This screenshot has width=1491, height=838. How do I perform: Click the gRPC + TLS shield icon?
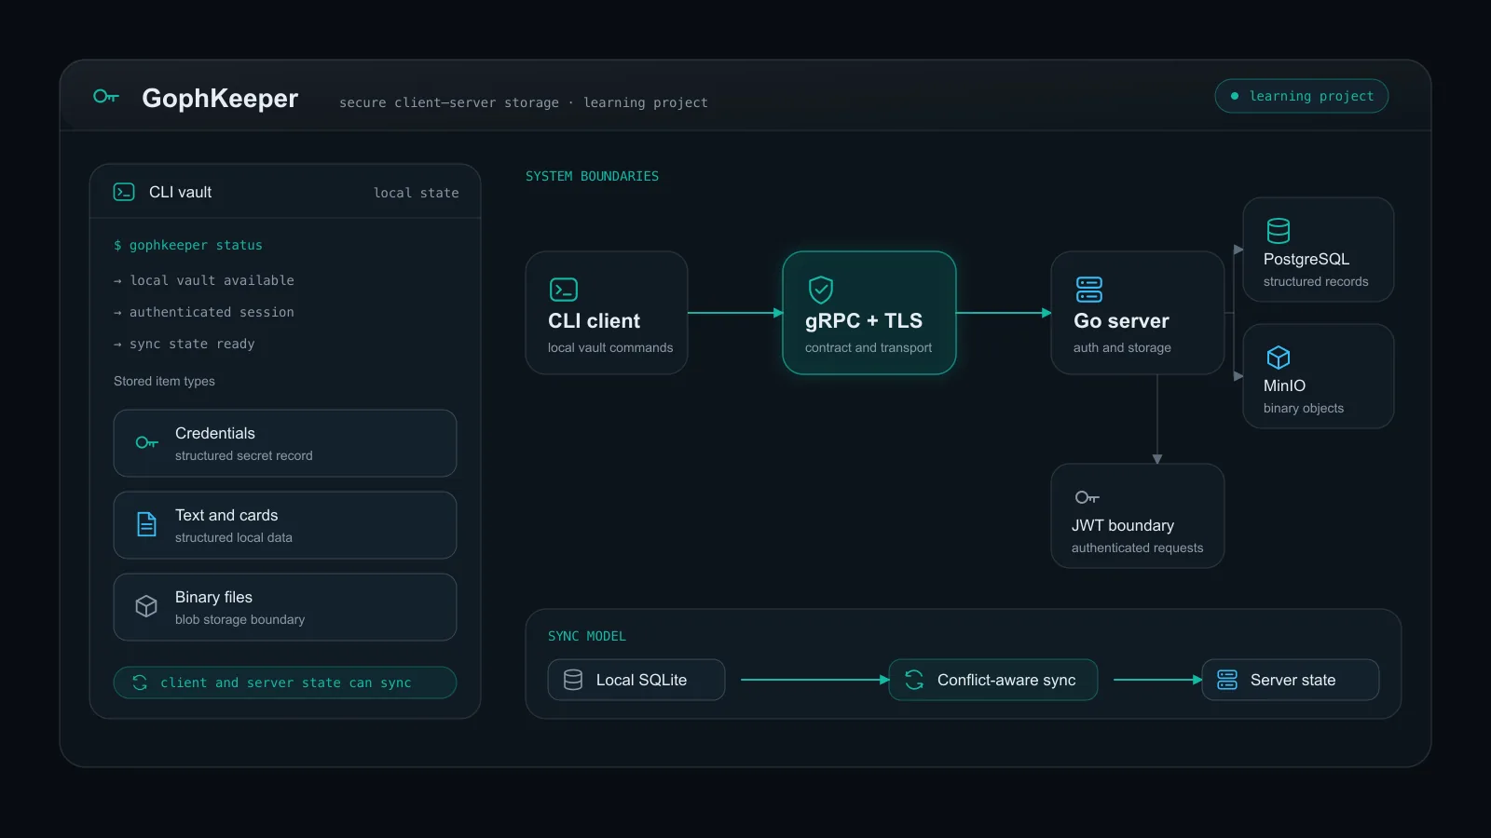pyautogui.click(x=820, y=290)
